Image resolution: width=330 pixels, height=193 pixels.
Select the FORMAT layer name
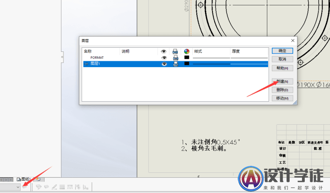[x=97, y=58]
